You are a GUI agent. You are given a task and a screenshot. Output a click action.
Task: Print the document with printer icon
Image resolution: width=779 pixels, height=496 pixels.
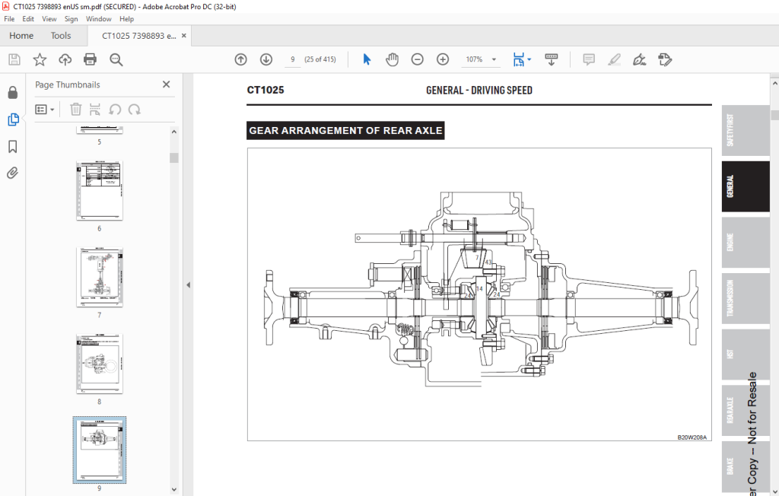click(x=90, y=59)
